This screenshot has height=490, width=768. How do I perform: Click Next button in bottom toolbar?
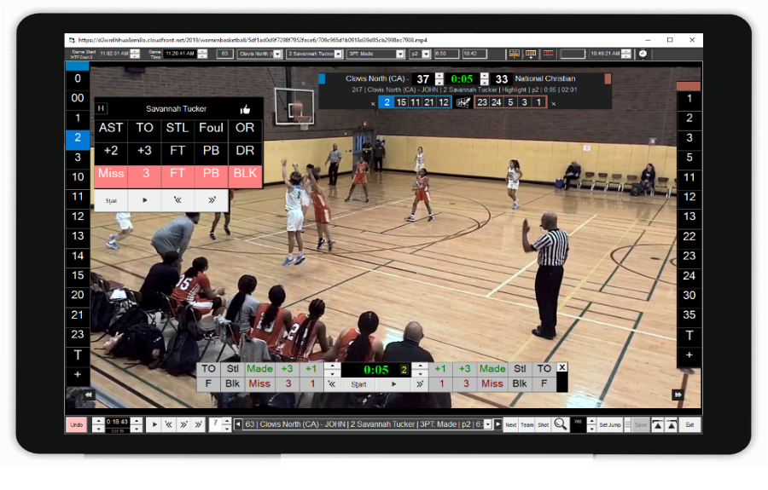511,424
